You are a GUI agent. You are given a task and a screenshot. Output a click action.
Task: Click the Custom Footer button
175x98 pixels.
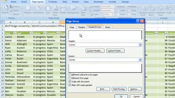pos(115,51)
